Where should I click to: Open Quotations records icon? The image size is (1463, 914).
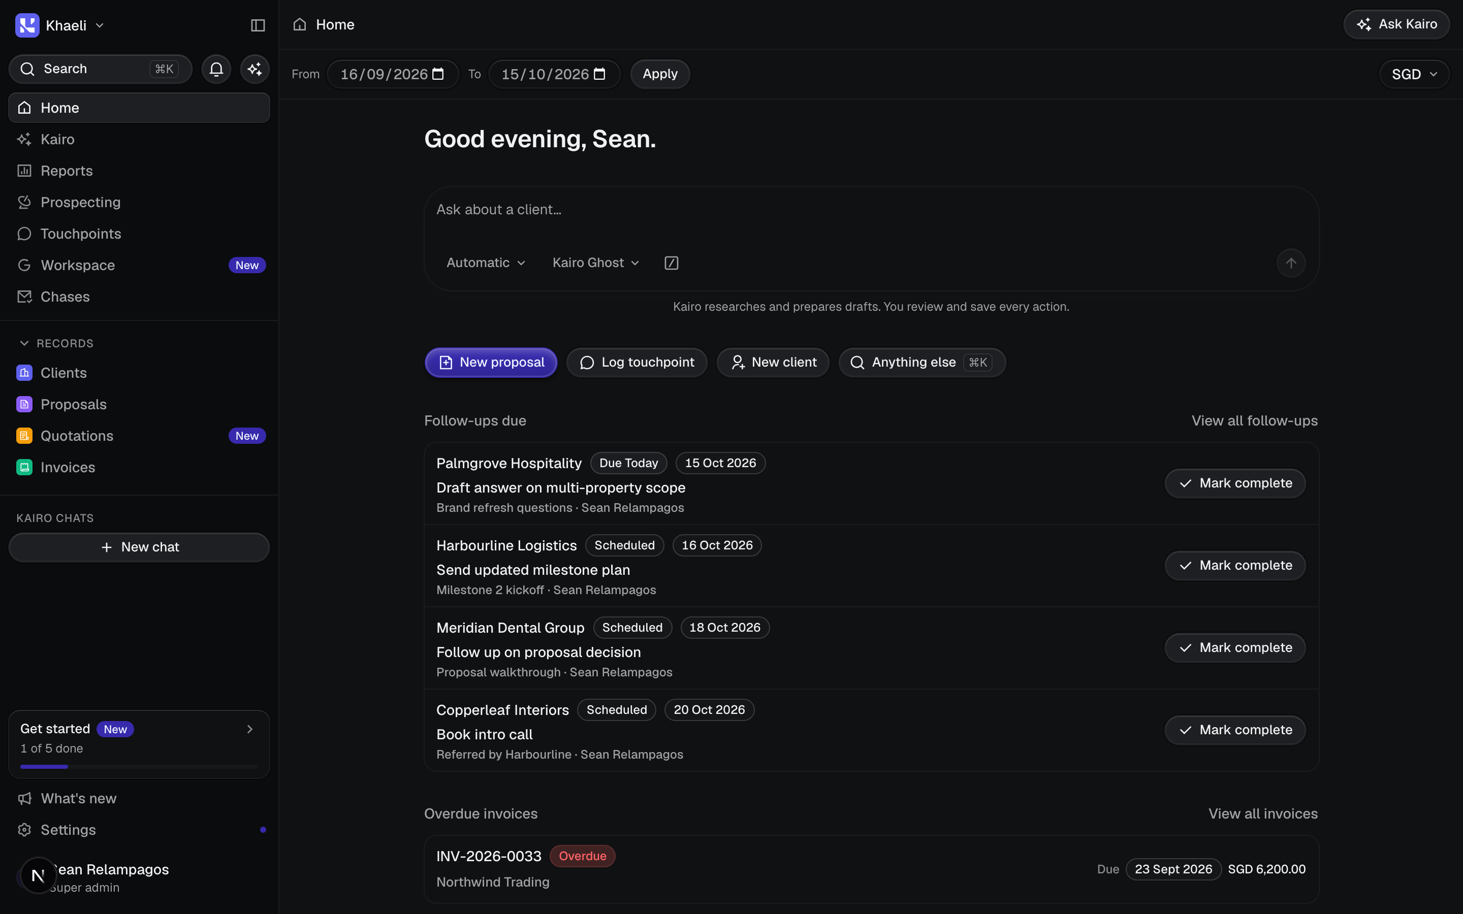tap(24, 436)
